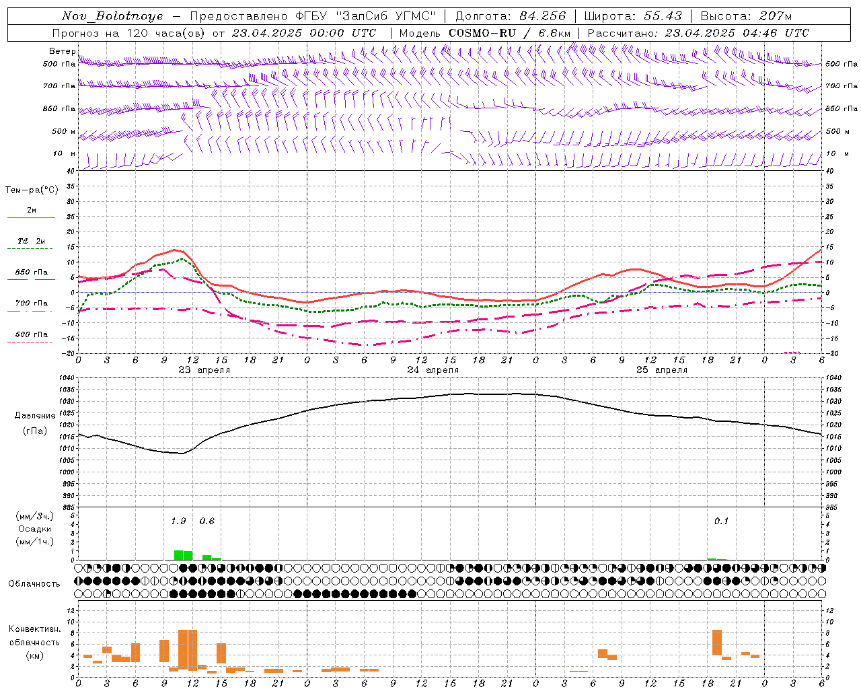861x689 pixels.
Task: Click the '(мм/3ч.)' precipitation unit label
Action: 35,516
